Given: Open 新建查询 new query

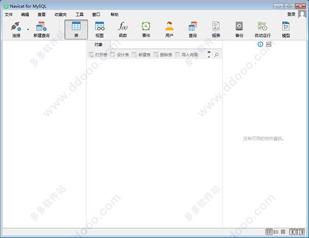Looking at the screenshot, I should pos(41,29).
